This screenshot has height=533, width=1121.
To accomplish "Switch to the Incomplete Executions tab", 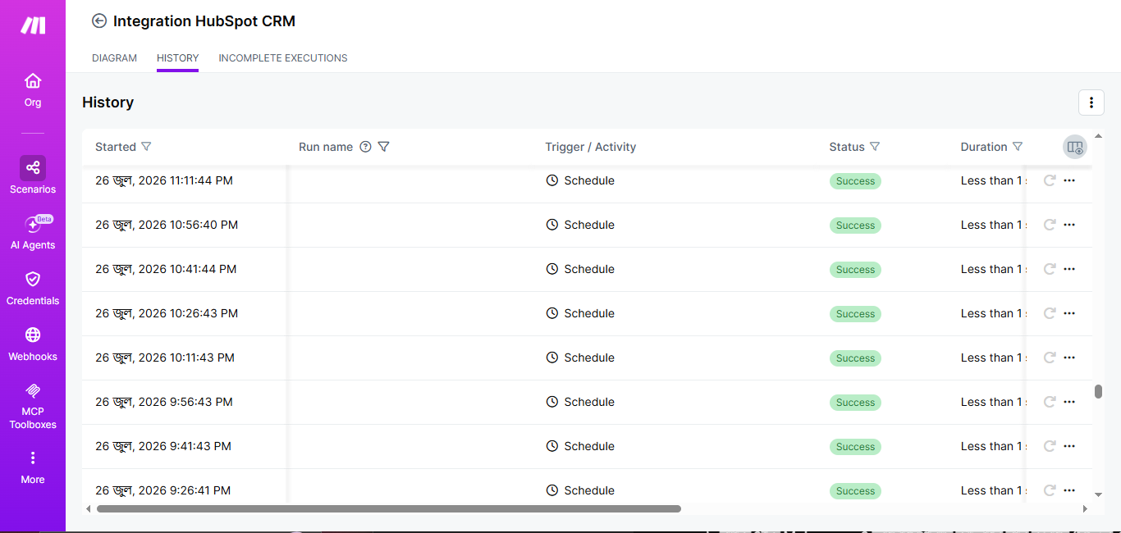I will (x=283, y=58).
